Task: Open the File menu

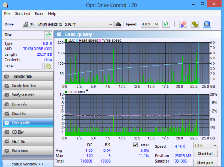Action: click(x=7, y=14)
